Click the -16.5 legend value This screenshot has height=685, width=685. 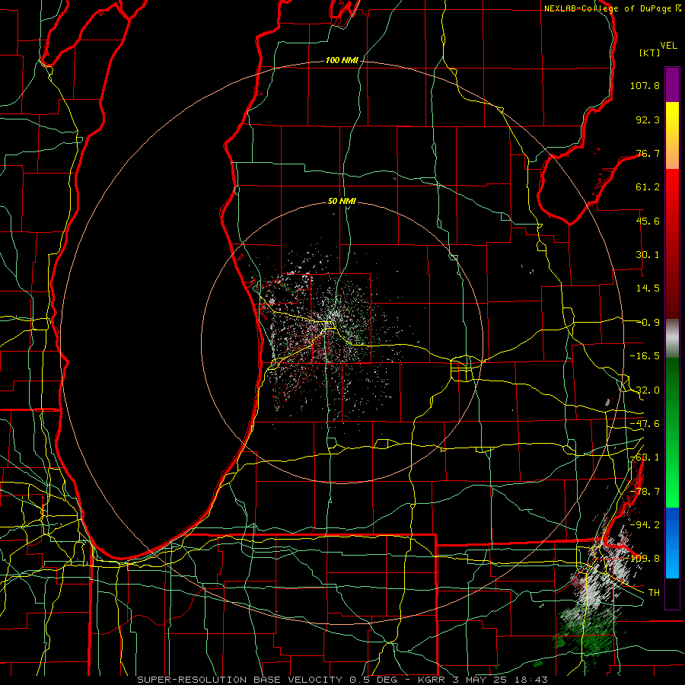(645, 356)
